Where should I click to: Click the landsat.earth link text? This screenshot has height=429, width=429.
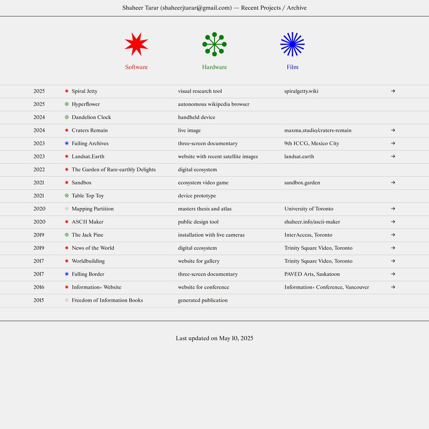click(x=299, y=157)
